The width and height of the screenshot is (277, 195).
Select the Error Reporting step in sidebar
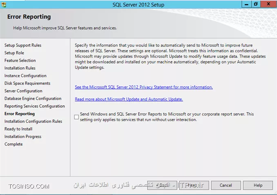coord(20,114)
